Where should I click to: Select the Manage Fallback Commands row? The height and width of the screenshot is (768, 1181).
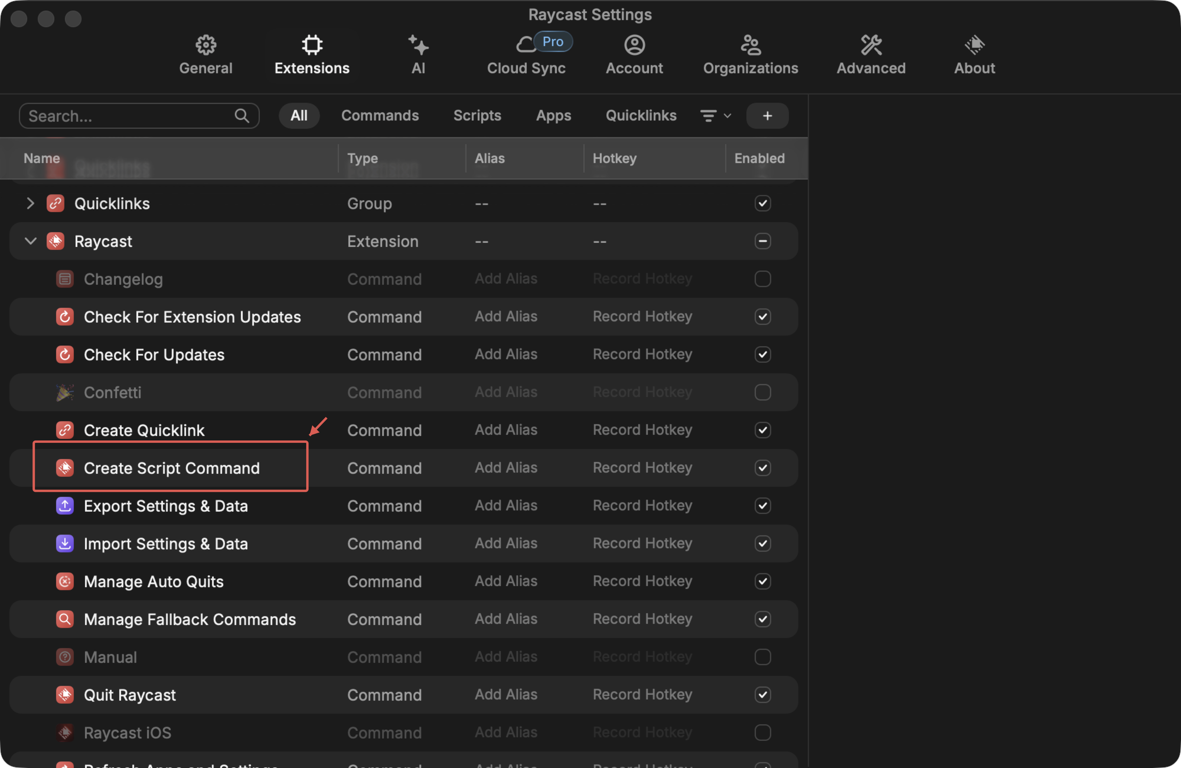tap(403, 619)
